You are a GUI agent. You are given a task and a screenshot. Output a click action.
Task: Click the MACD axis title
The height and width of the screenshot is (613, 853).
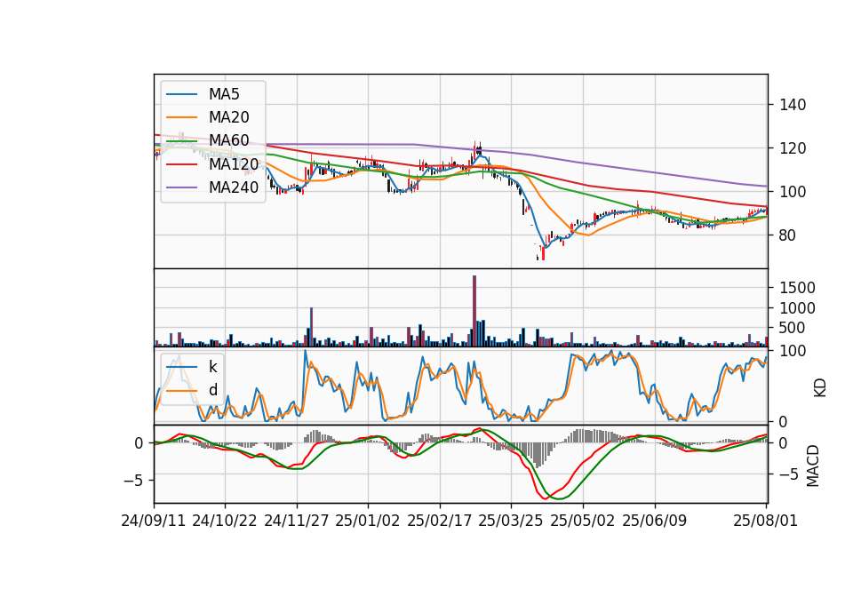[813, 466]
